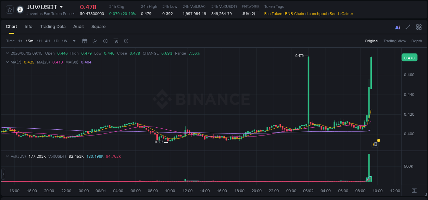Image resolution: width=428 pixels, height=200 pixels.
Task: Open the Trading Data tab
Action: tap(53, 27)
